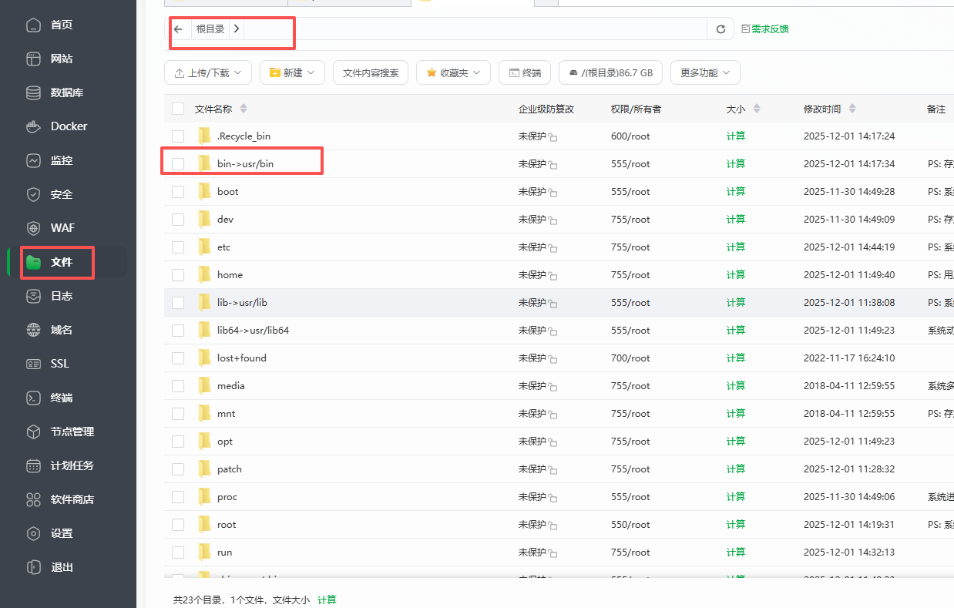Open the software store icon in sidebar

pyautogui.click(x=33, y=499)
